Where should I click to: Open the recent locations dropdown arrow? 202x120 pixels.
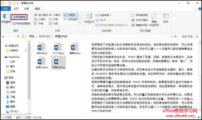(14, 37)
